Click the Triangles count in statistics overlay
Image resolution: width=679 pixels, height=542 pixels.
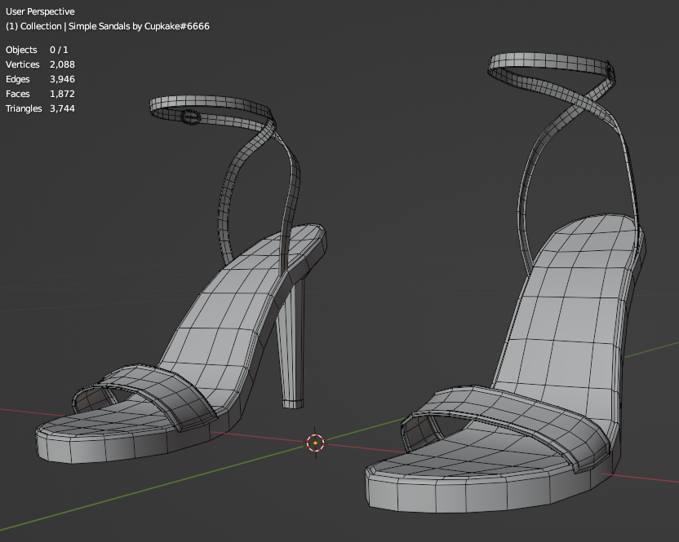pyautogui.click(x=62, y=108)
